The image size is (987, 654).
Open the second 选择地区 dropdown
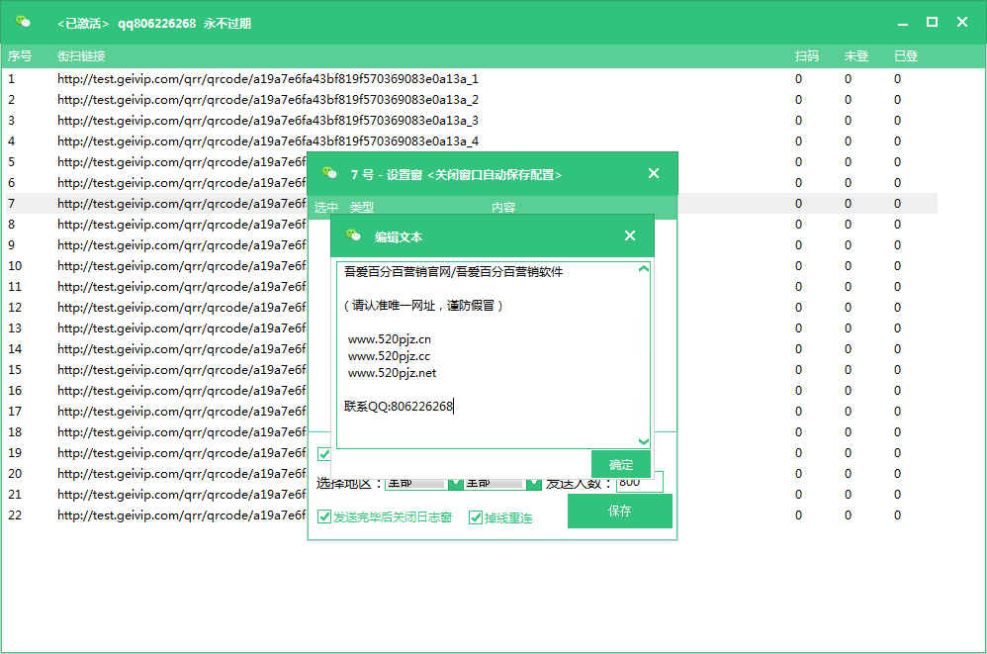[x=534, y=484]
